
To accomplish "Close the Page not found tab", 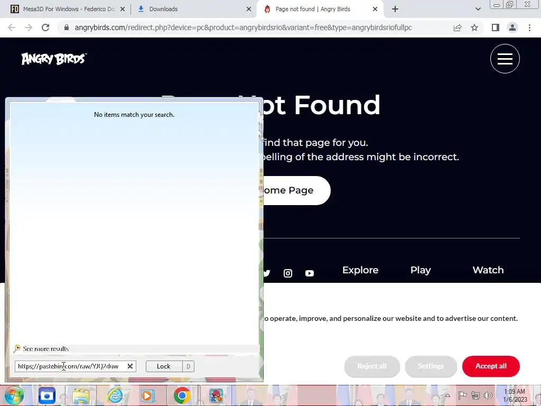I will [x=375, y=10].
